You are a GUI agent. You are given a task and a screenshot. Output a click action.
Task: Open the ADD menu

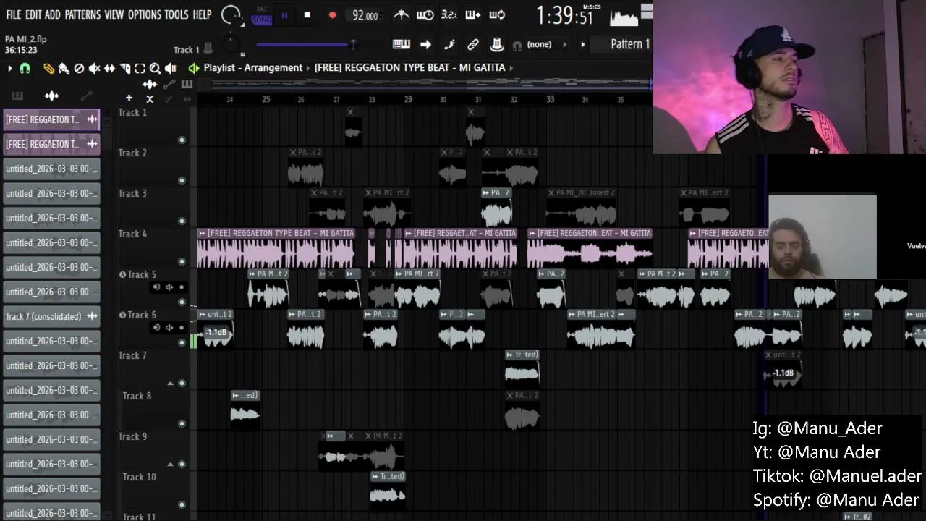[52, 14]
